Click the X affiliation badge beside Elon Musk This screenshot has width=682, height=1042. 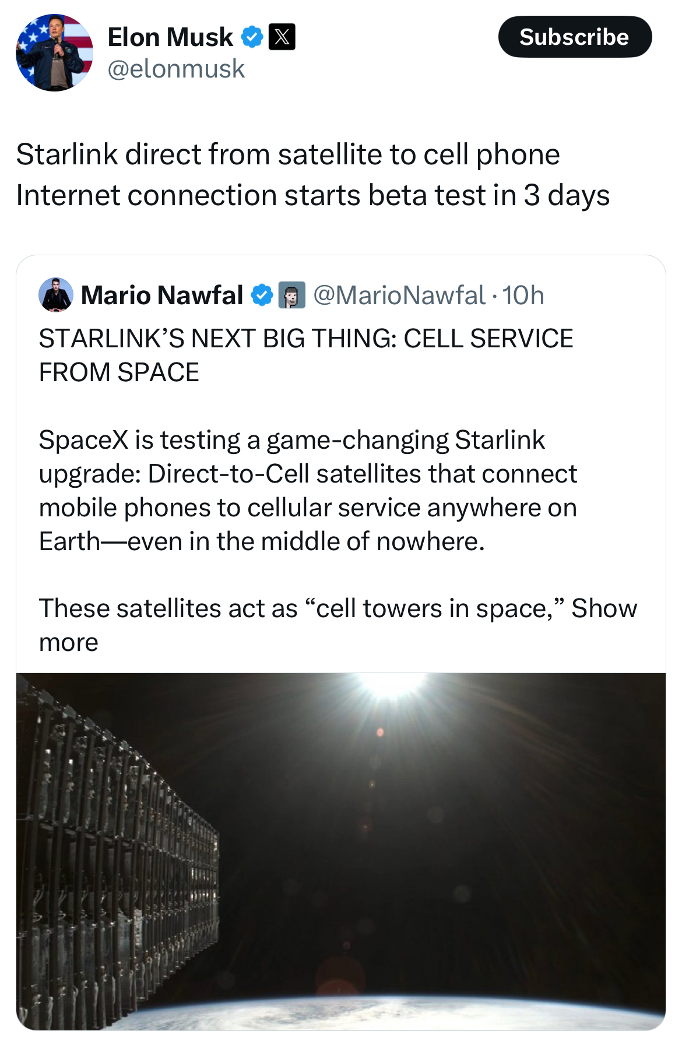pos(282,37)
